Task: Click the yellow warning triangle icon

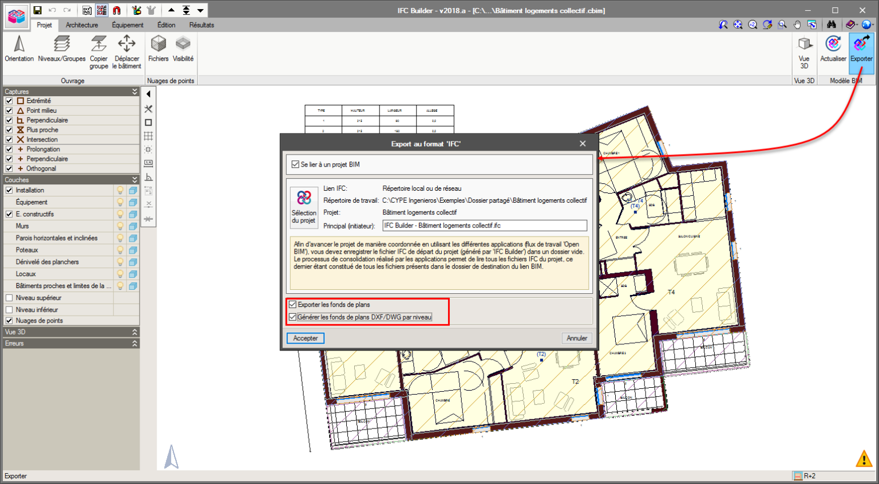Action: [x=864, y=459]
